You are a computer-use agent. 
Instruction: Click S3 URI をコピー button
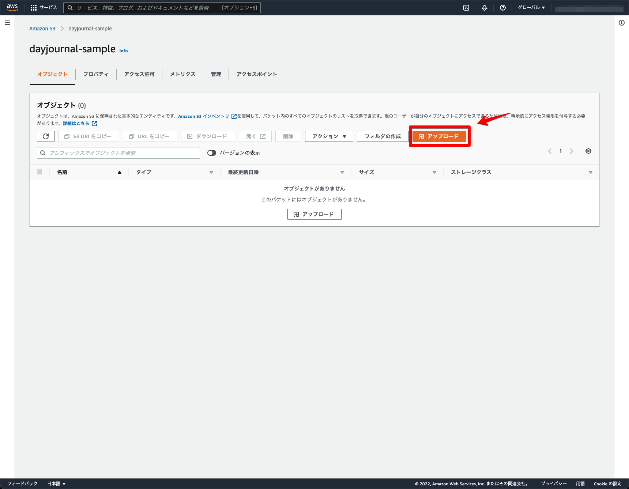click(x=88, y=136)
